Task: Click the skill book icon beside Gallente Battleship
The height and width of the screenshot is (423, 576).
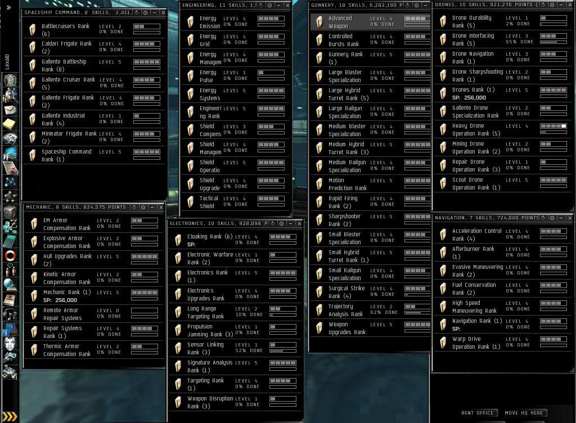Action: (33, 65)
